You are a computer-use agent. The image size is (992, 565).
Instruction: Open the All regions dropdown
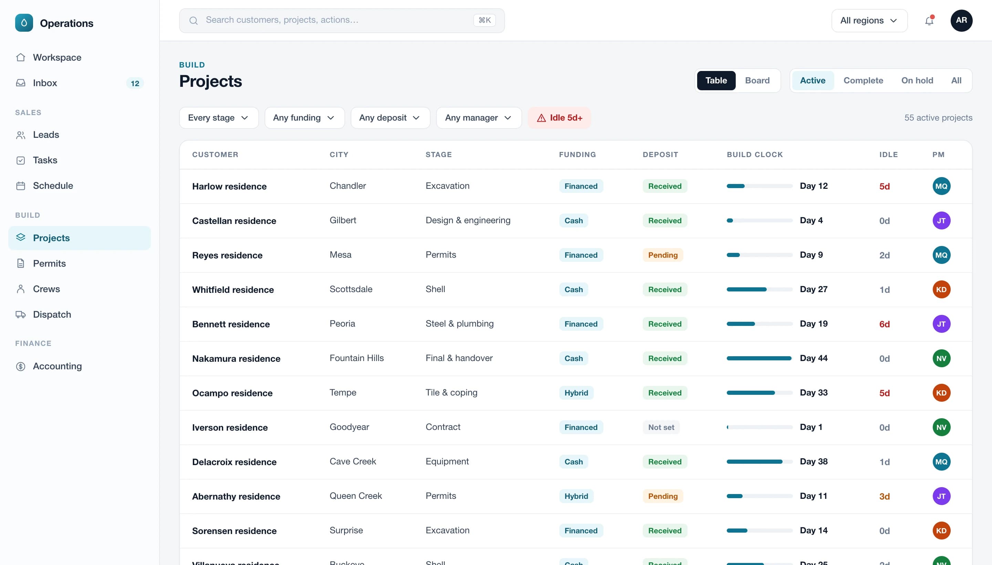869,21
